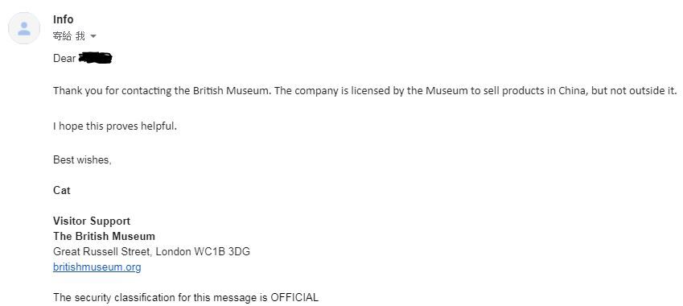
Task: Expand recipient details dropdown arrow
Action: pos(93,36)
